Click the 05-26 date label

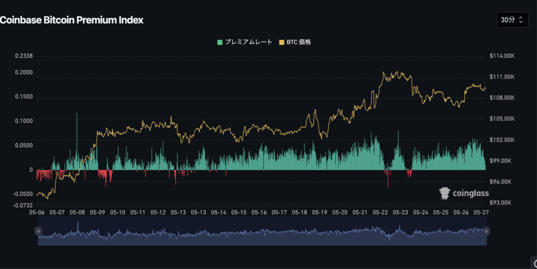pyautogui.click(x=461, y=212)
